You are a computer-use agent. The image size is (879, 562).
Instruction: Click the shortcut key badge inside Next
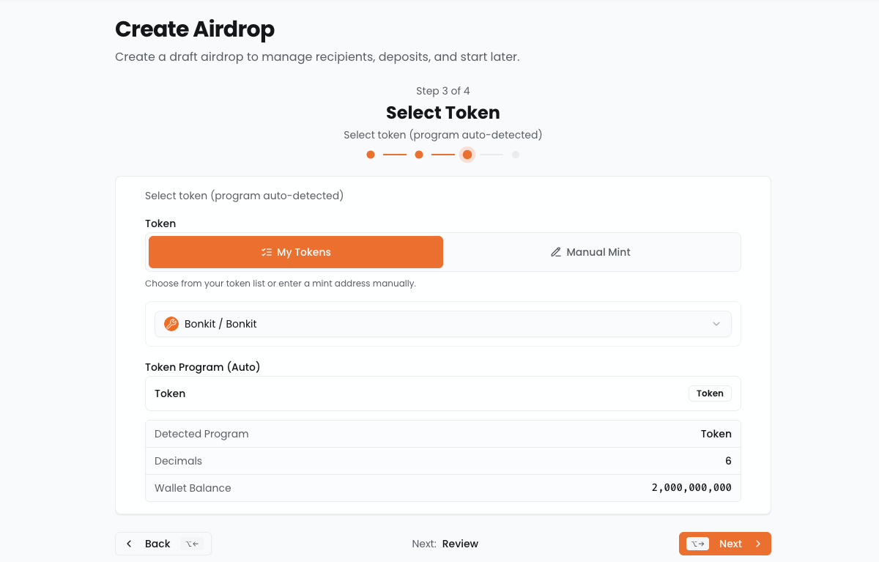click(697, 544)
